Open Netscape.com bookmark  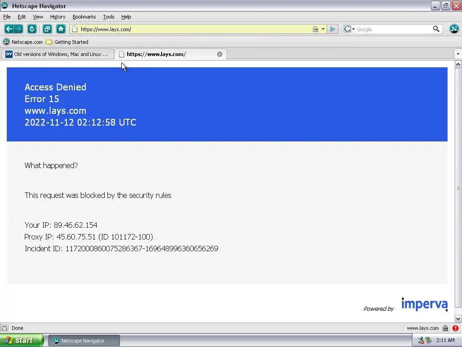(23, 42)
